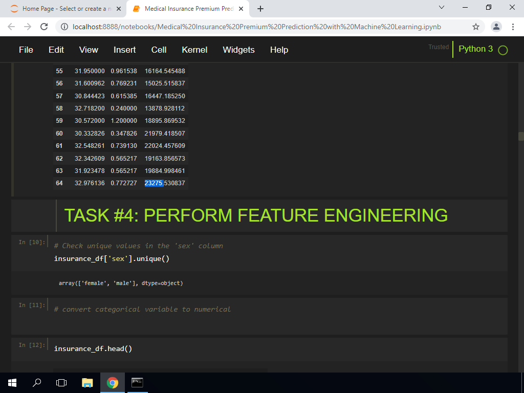Click the kernel idle circle indicator
The height and width of the screenshot is (393, 524).
coord(503,51)
